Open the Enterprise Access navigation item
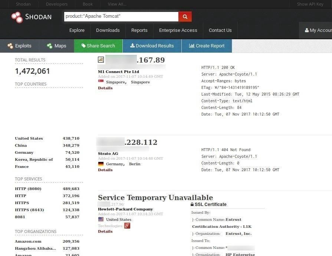 [178, 30]
